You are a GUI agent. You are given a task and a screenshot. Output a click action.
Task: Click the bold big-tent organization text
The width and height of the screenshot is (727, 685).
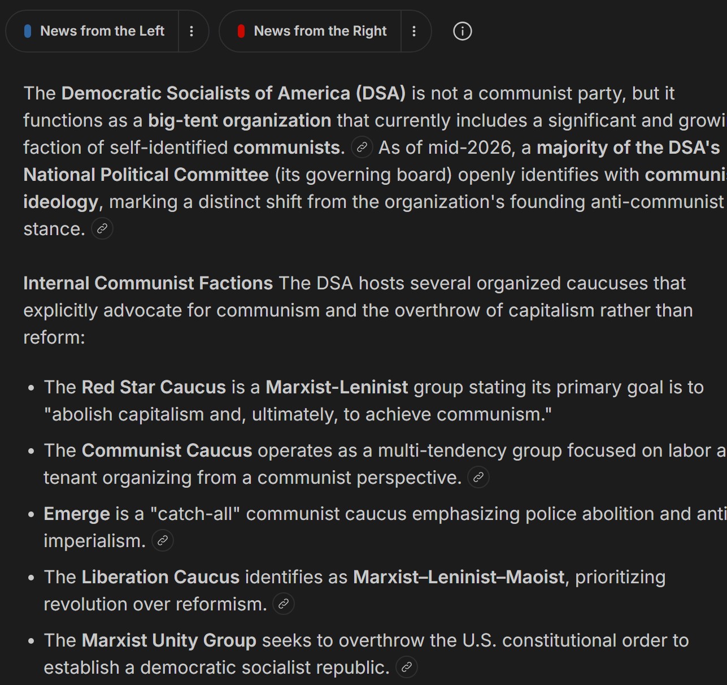(x=240, y=120)
